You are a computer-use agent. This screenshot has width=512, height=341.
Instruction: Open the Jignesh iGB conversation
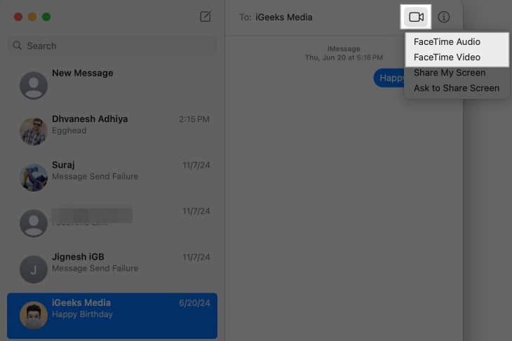pyautogui.click(x=112, y=269)
